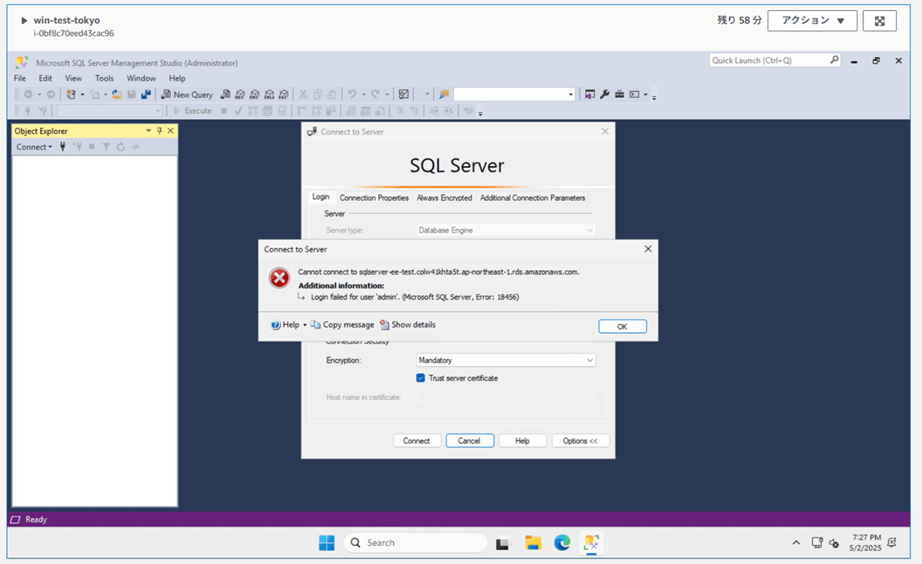Click the command window icon
This screenshot has height=564, width=922.
634,95
